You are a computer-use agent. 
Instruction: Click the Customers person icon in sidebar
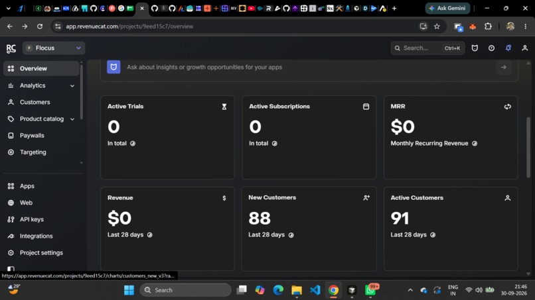[11, 102]
